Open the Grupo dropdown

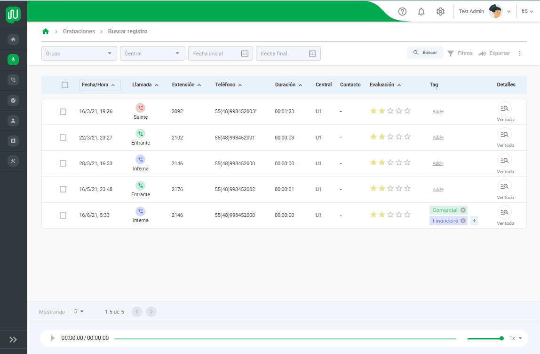point(79,53)
